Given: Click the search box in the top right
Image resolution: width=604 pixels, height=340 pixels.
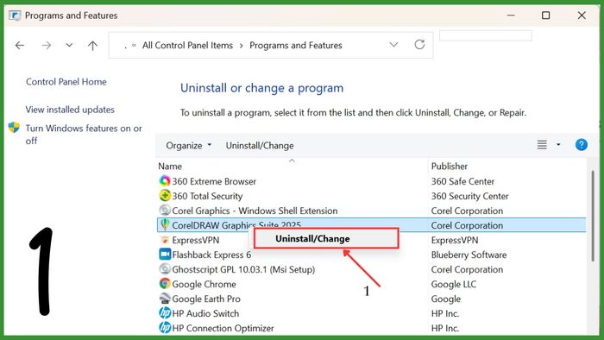Looking at the screenshot, I should (485, 35).
